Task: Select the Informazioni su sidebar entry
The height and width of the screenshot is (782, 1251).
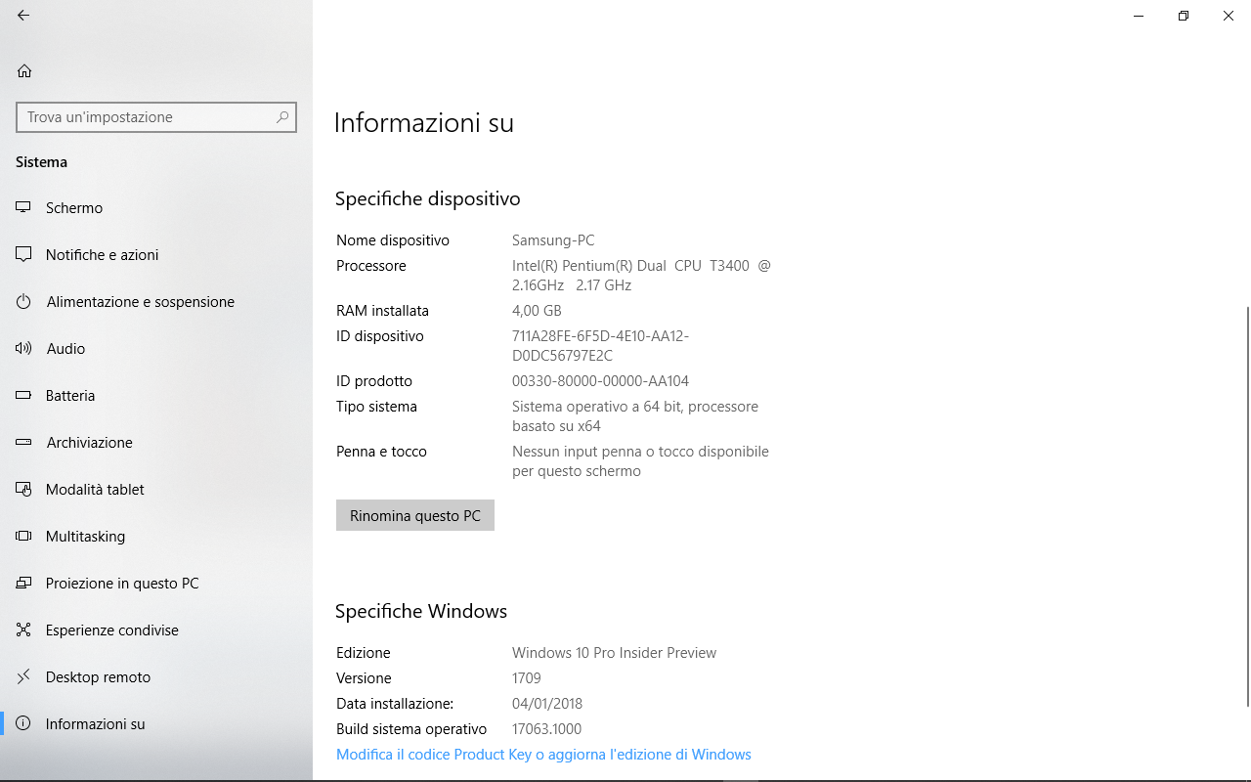Action: pyautogui.click(x=156, y=723)
